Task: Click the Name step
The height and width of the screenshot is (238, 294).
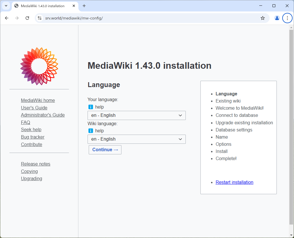Action: 222,137
